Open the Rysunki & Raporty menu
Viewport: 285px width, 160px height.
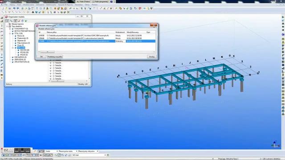[65, 5]
